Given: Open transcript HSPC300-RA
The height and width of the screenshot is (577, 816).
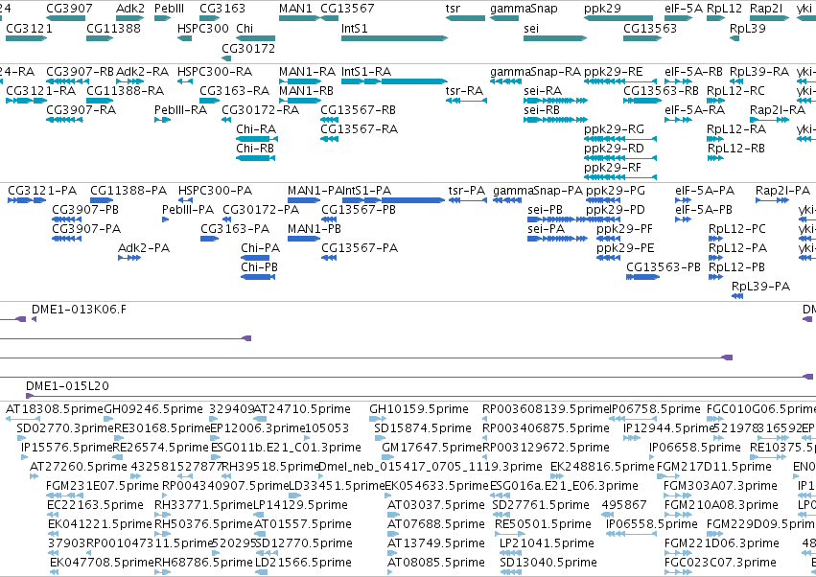Looking at the screenshot, I should click(215, 71).
